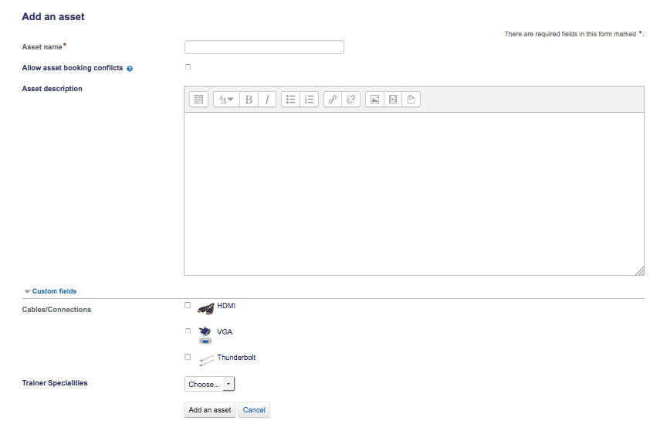Viewport: 667px width, 431px height.
Task: Click the Add an asset button
Action: click(x=210, y=409)
